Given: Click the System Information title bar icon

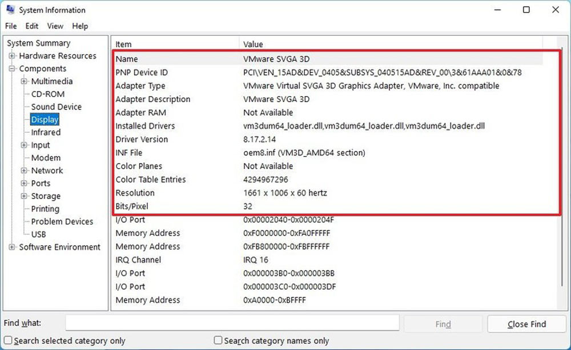Looking at the screenshot, I should click(x=10, y=10).
